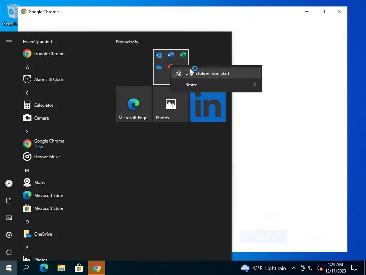Open OneDrive icon in the folder tile

tap(159, 67)
